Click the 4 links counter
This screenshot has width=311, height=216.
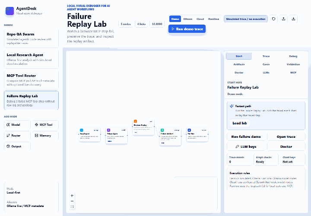(x=141, y=24)
